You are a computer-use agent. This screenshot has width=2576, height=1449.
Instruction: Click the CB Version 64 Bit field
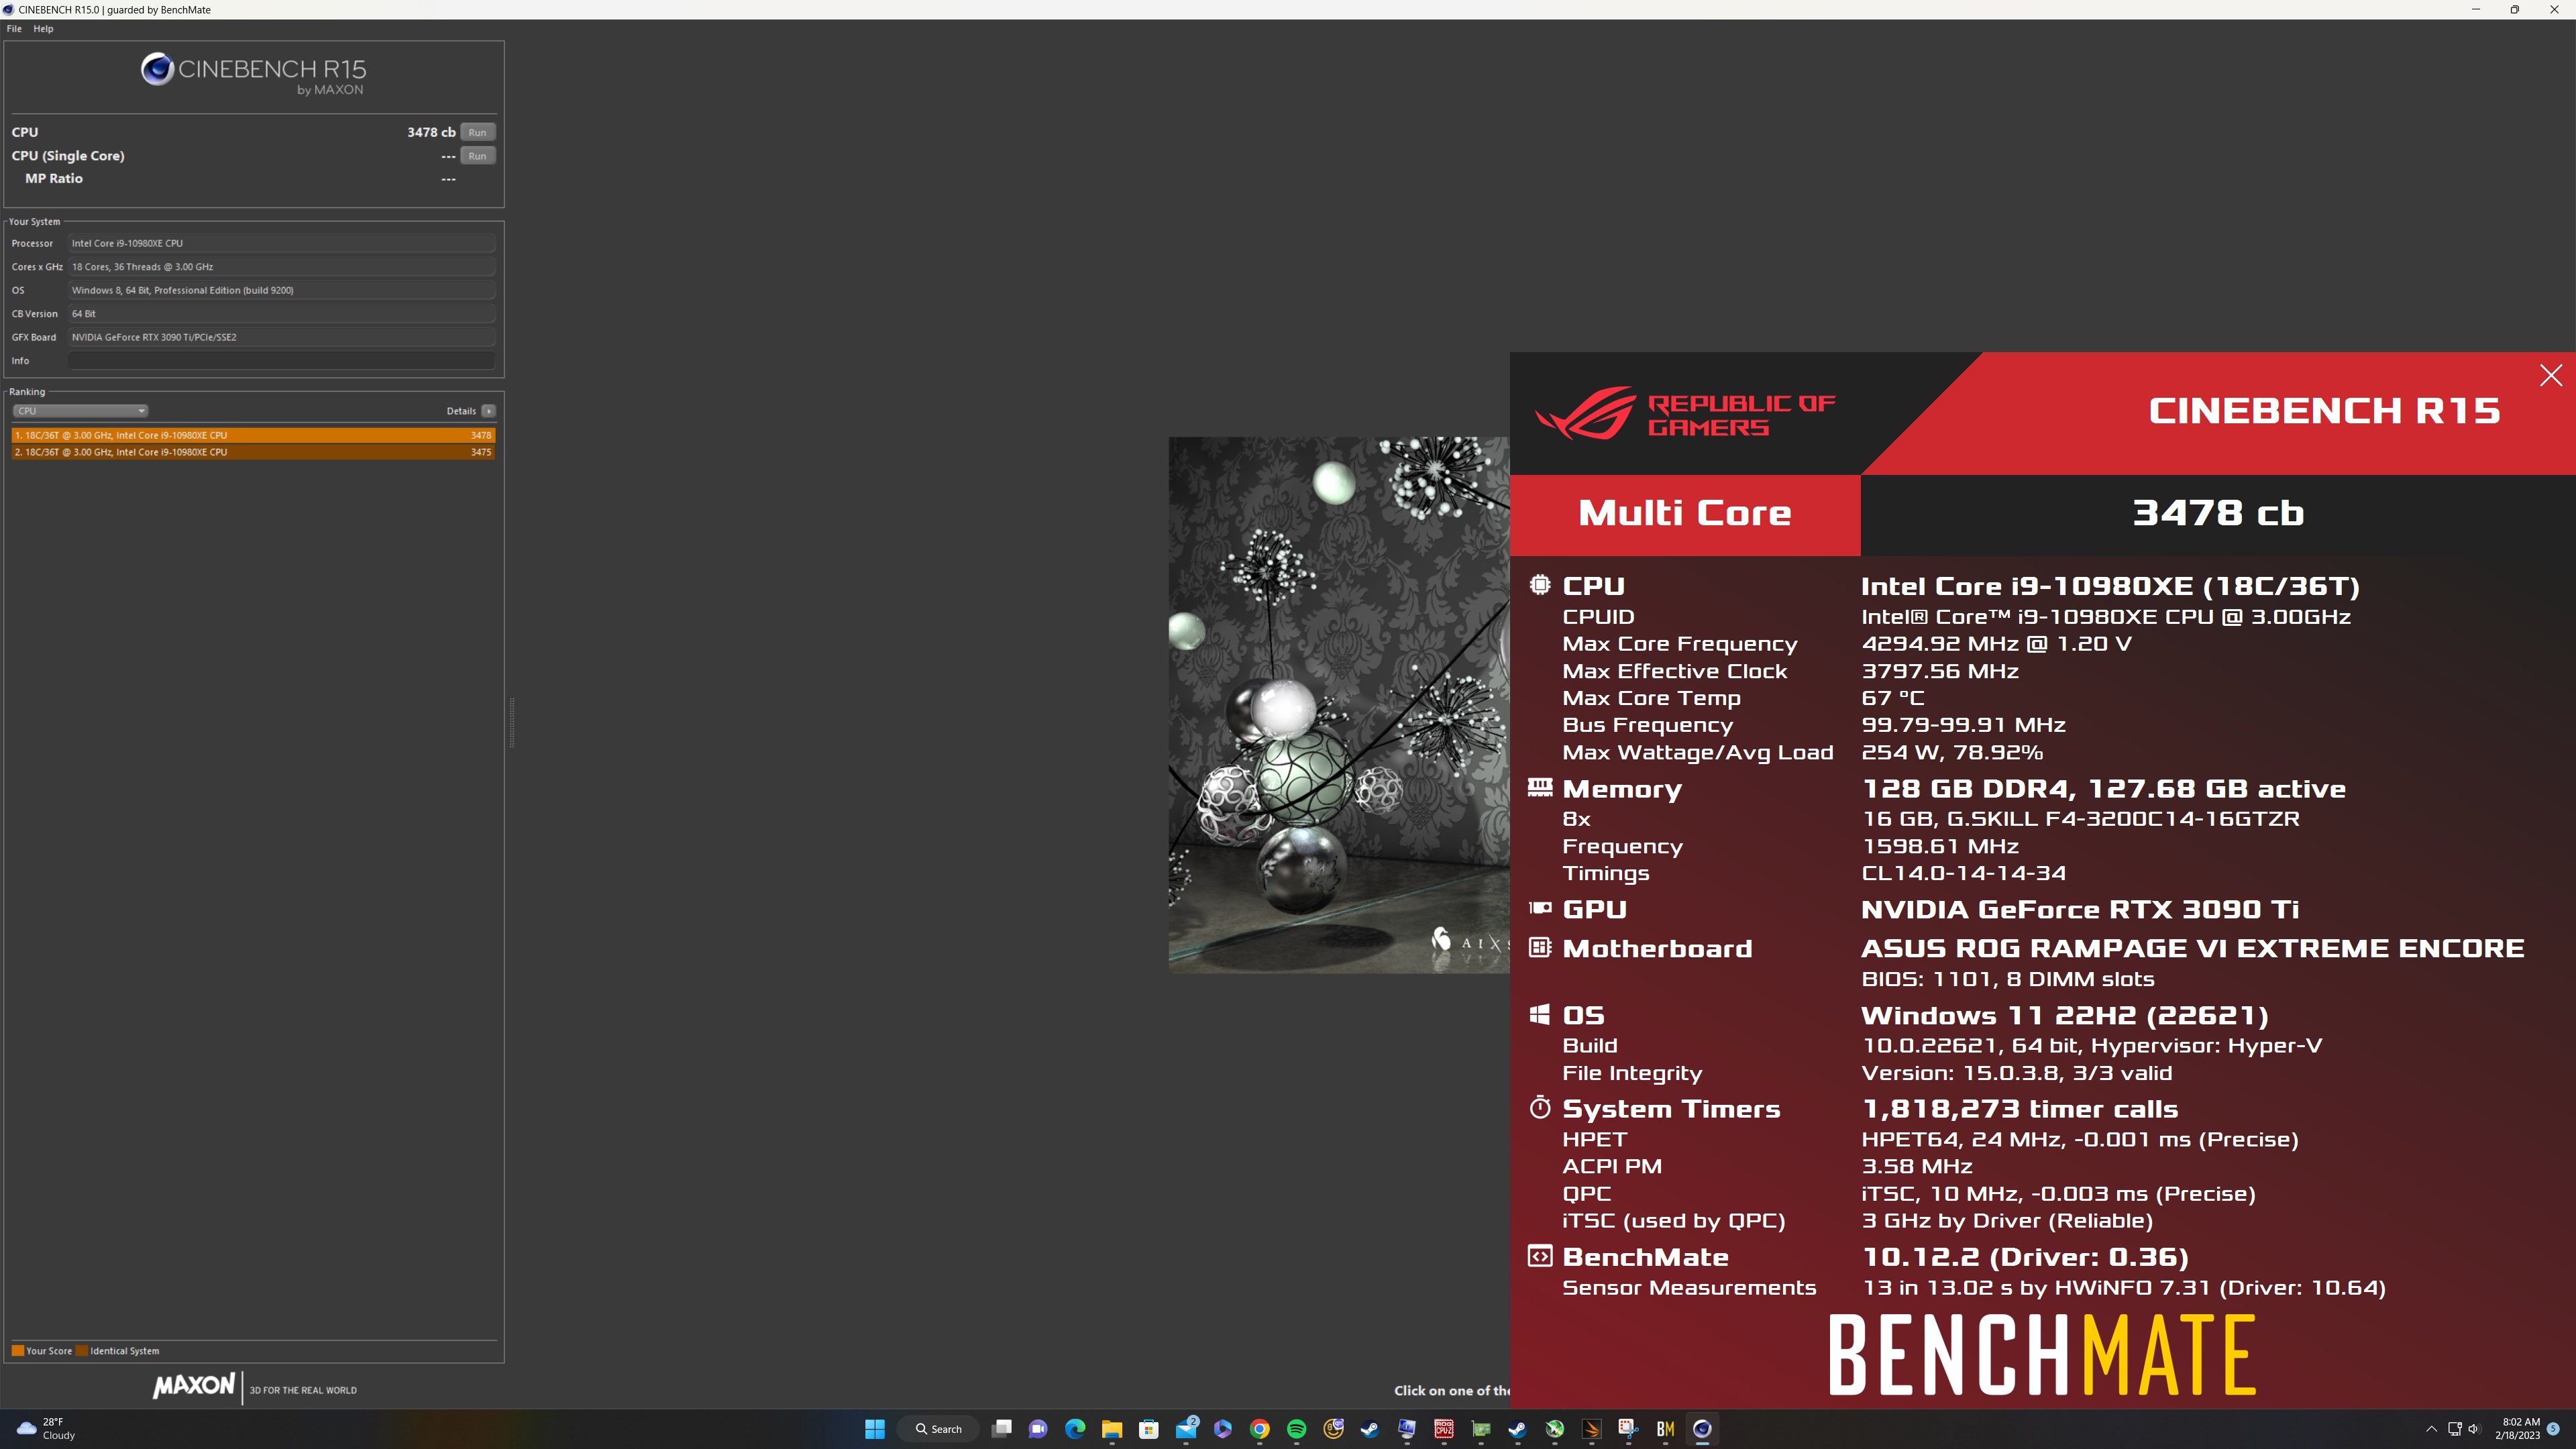[281, 314]
